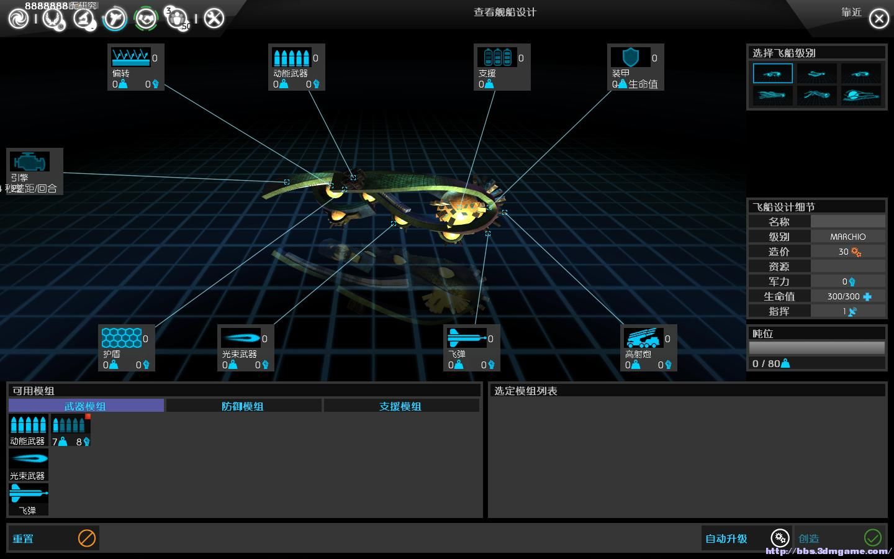Image resolution: width=894 pixels, height=559 pixels.
Task: Select the 装甲 armor shield slot icon
Action: pos(630,57)
